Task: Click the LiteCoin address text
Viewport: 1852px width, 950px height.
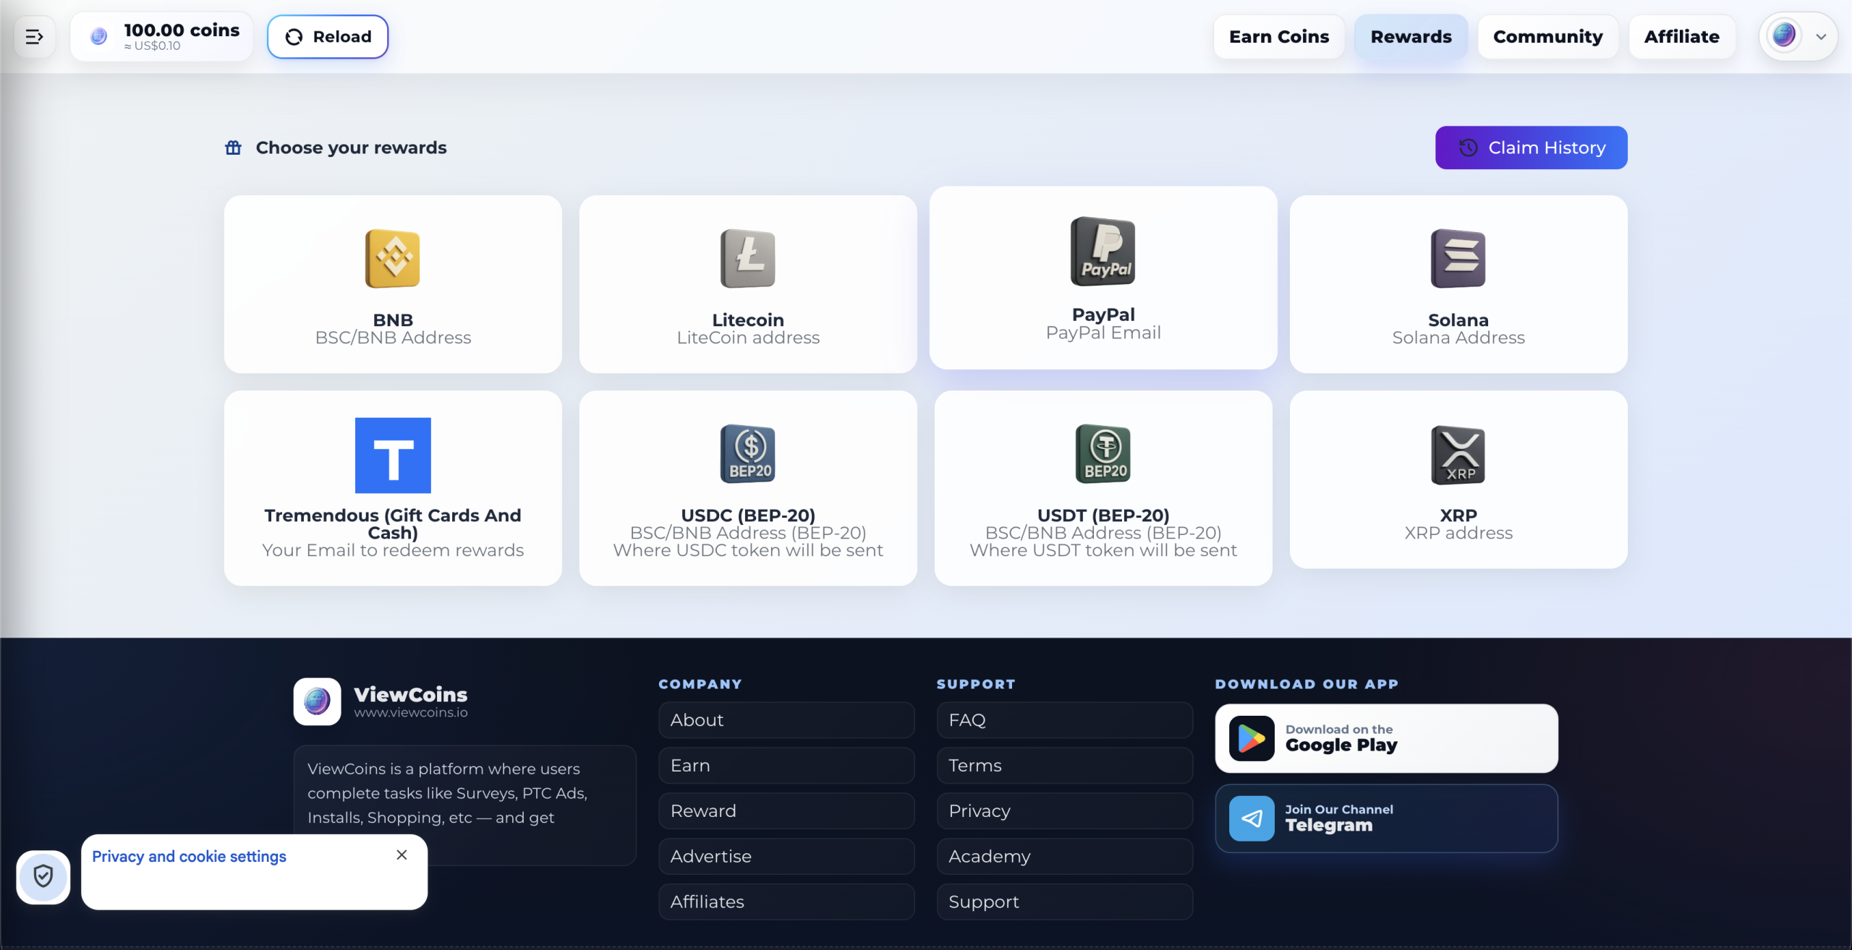Action: point(748,338)
